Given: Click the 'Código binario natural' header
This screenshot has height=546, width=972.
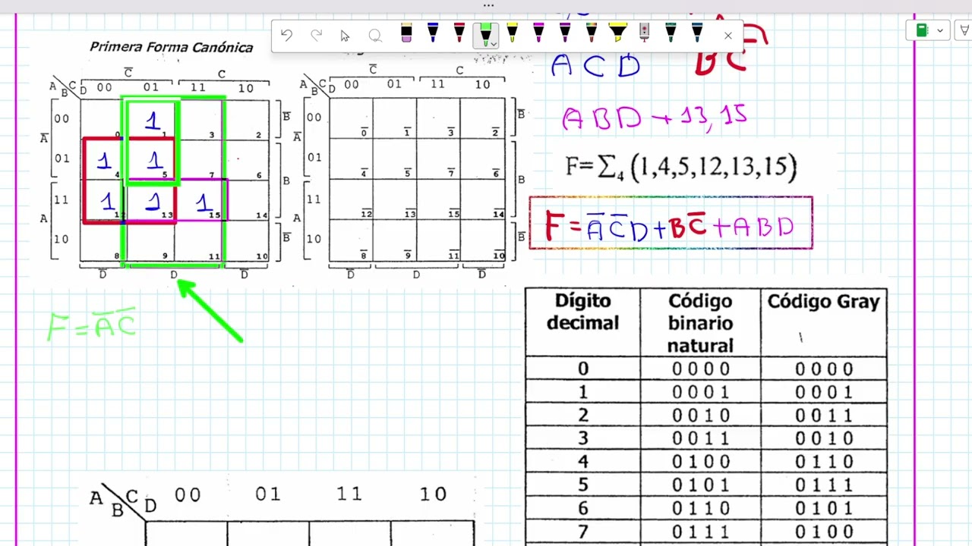Looking at the screenshot, I should coord(700,323).
